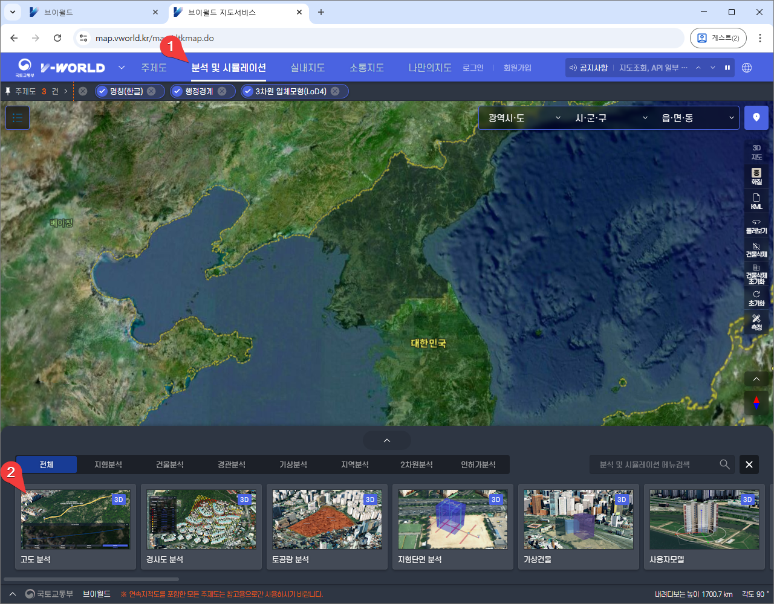Image resolution: width=774 pixels, height=604 pixels.
Task: Switch to the 지형분석 tab
Action: coord(108,464)
